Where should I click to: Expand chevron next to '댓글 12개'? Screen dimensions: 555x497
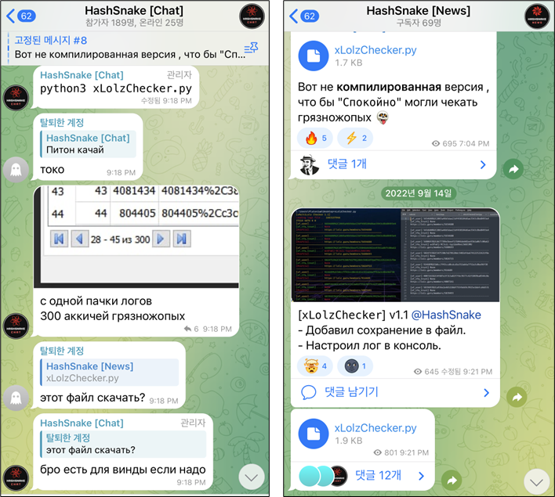click(421, 476)
